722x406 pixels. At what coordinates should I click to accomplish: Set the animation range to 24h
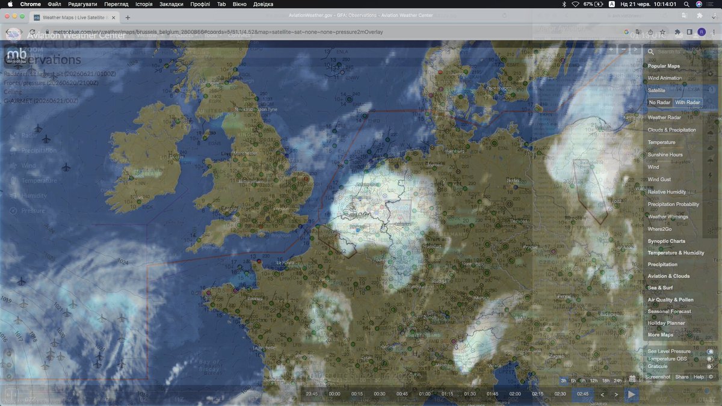[618, 381]
